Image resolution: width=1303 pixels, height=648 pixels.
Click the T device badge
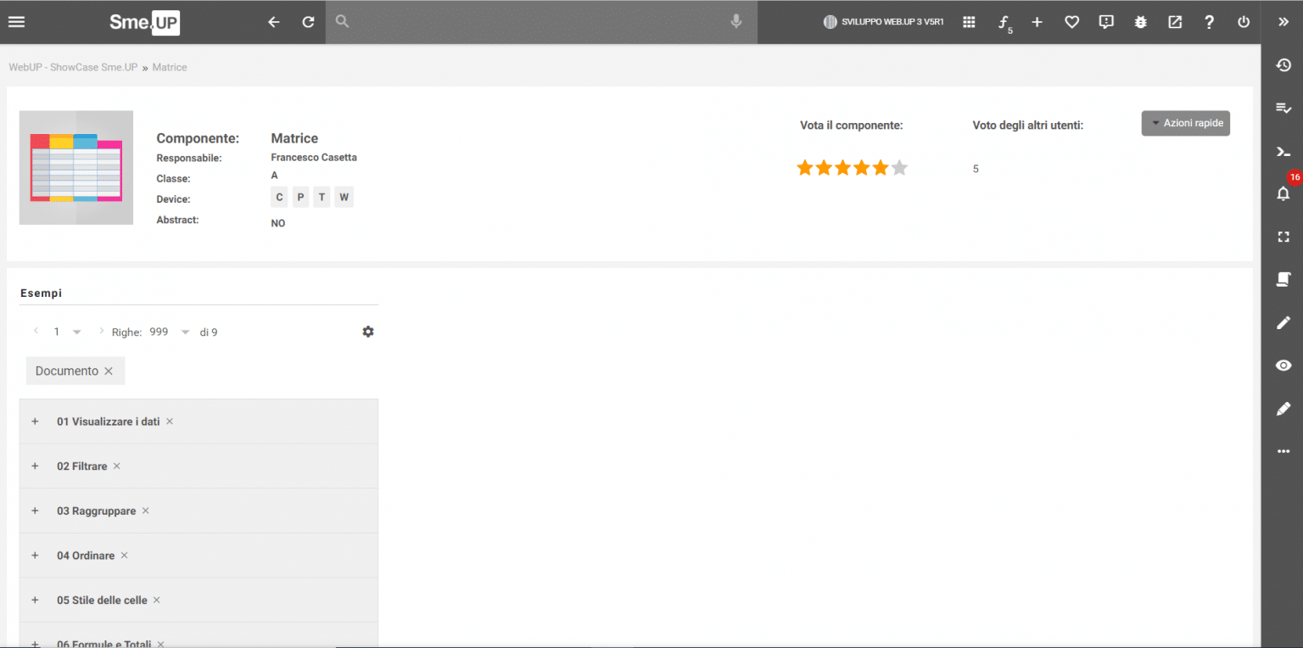pyautogui.click(x=322, y=198)
